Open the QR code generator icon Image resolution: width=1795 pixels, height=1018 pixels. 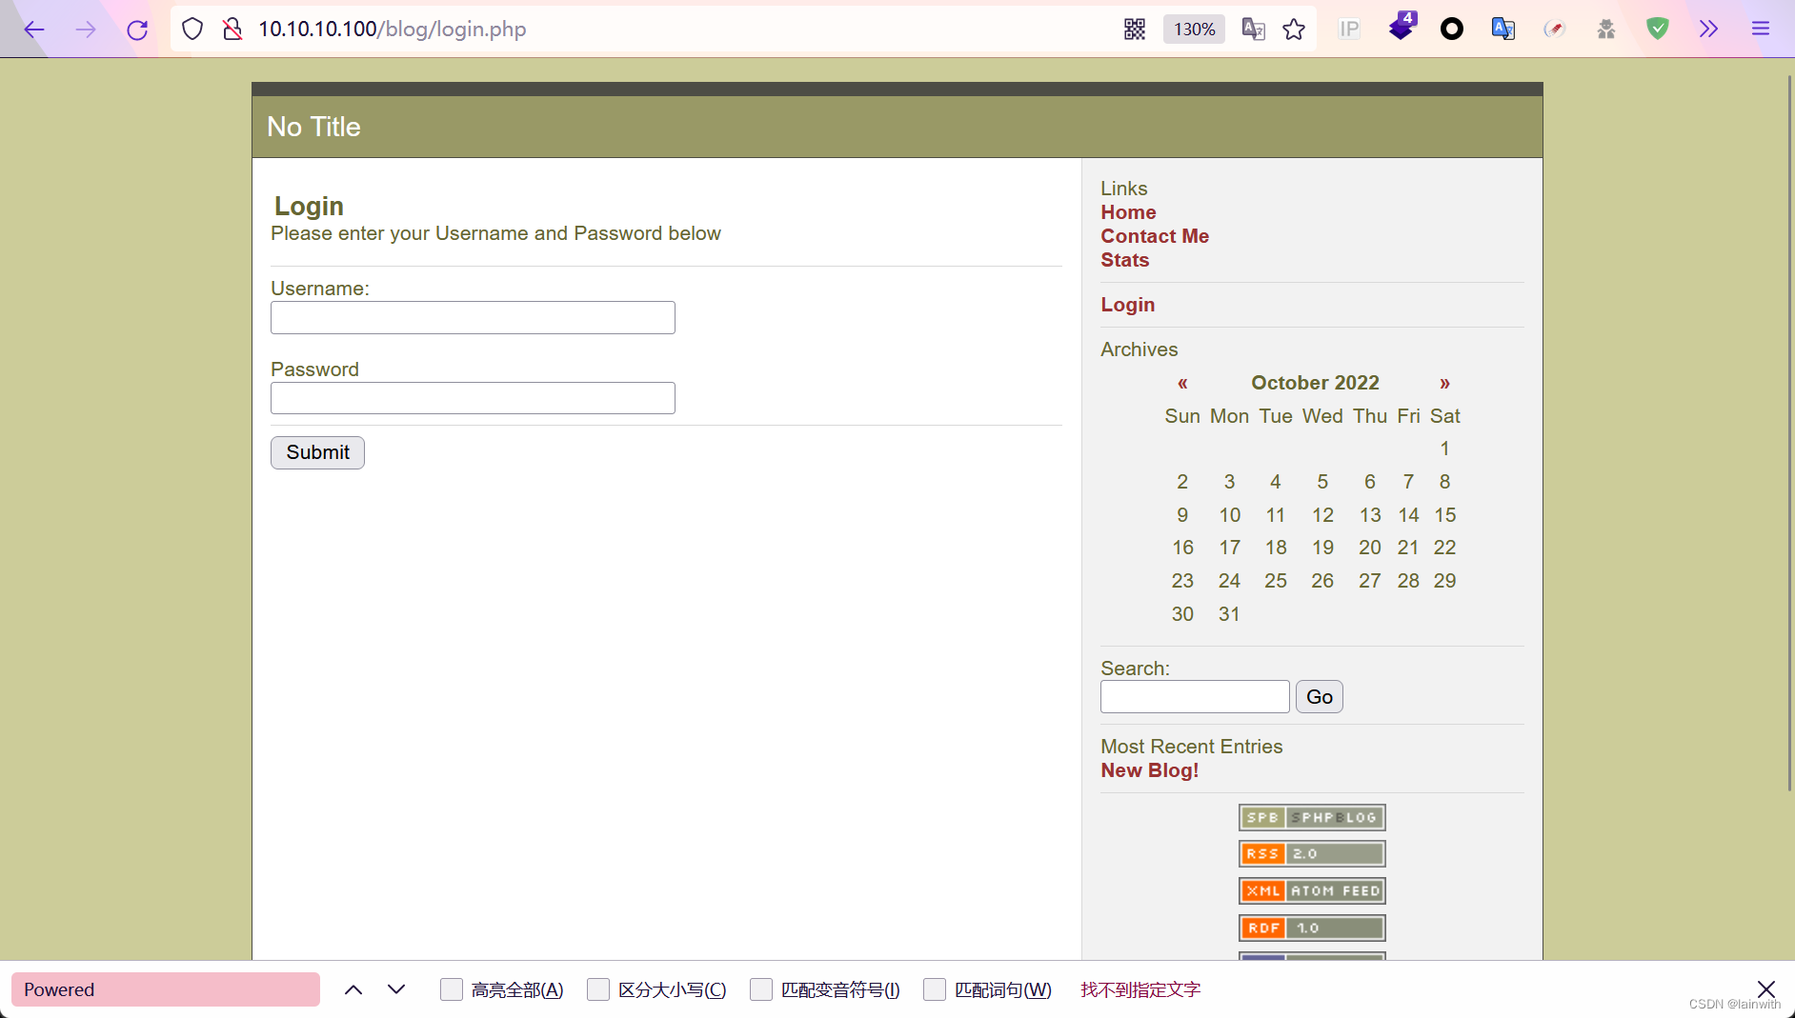[1135, 30]
